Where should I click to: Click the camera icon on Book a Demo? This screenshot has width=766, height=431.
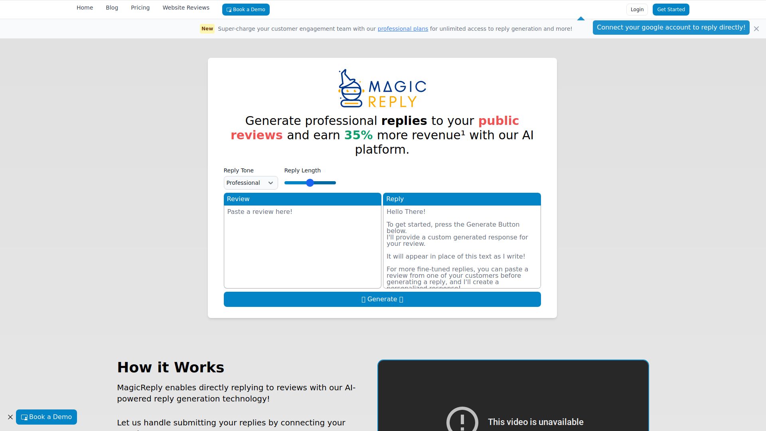coord(229,9)
